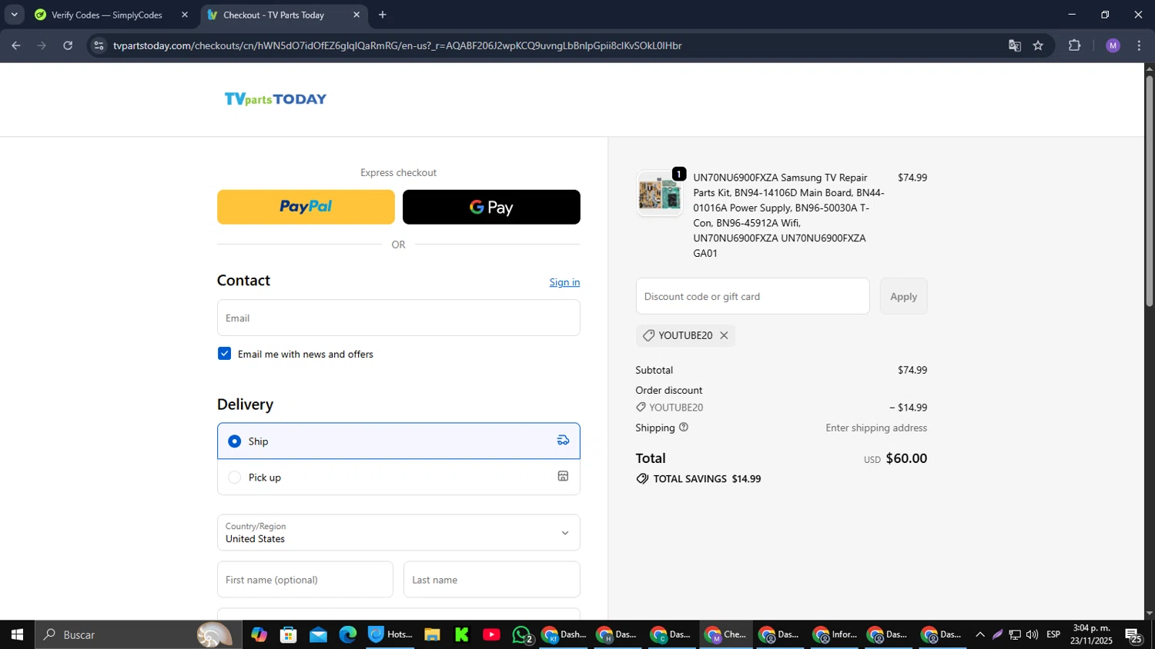1155x649 pixels.
Task: Click the Samsung repair kit product thumbnail
Action: tap(659, 194)
